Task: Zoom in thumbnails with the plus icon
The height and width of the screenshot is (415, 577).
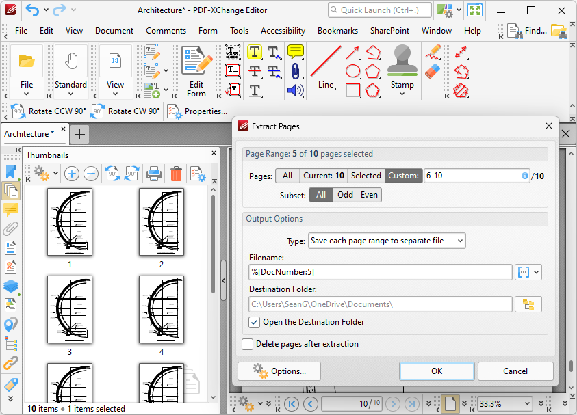Action: click(x=71, y=174)
